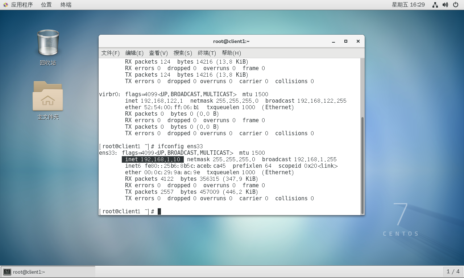Screen dimensions: 464x278
Task: Open the 终端 top bar menu
Action: coord(66,5)
